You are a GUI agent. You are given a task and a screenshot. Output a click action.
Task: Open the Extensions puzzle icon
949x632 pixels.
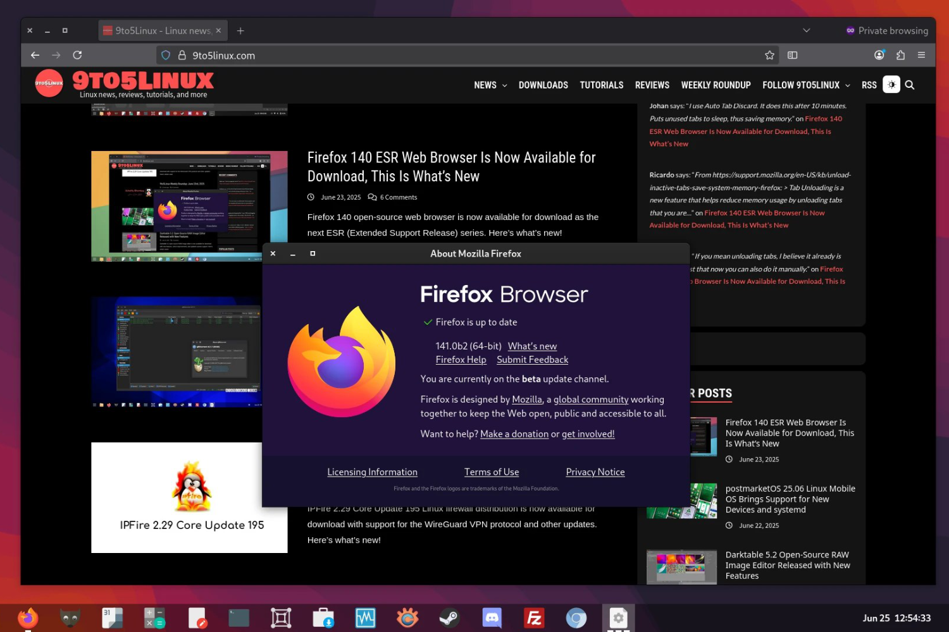coord(900,56)
